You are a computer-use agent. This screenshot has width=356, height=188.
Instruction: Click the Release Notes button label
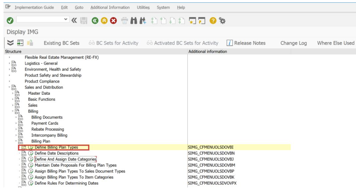pos(250,43)
